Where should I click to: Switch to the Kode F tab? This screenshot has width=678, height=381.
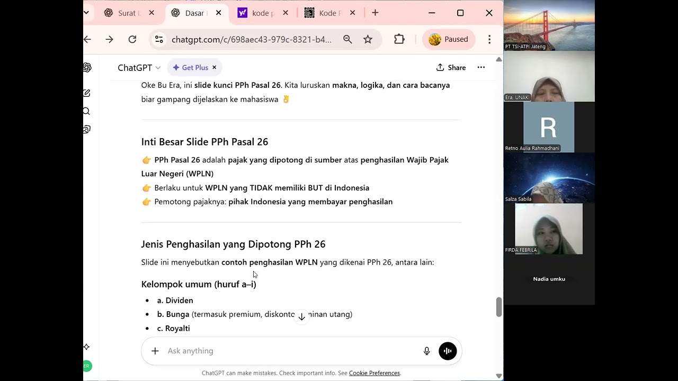(328, 13)
